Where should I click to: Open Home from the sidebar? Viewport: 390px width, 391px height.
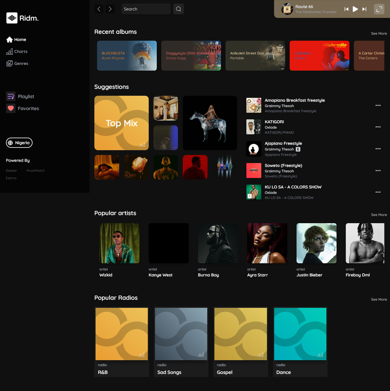pyautogui.click(x=16, y=39)
